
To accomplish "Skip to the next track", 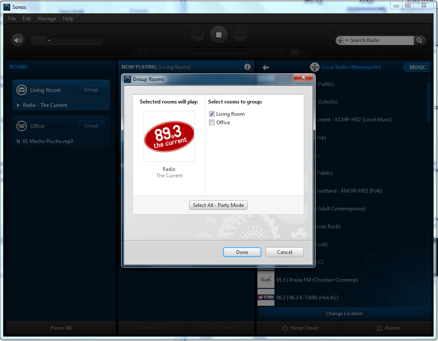I will tap(240, 35).
